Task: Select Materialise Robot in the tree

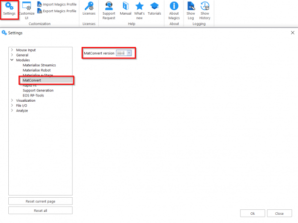Action: pos(37,70)
